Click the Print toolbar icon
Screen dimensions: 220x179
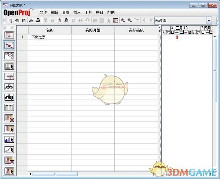pos(31,20)
